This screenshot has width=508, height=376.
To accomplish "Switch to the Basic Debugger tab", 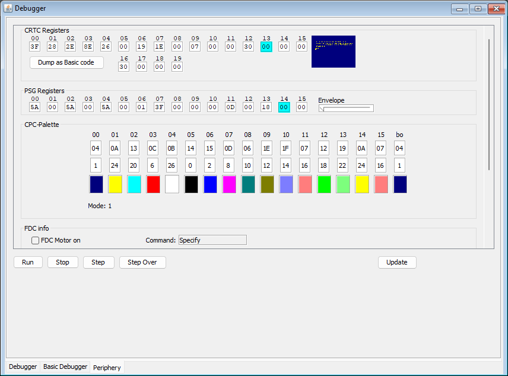I will [65, 367].
